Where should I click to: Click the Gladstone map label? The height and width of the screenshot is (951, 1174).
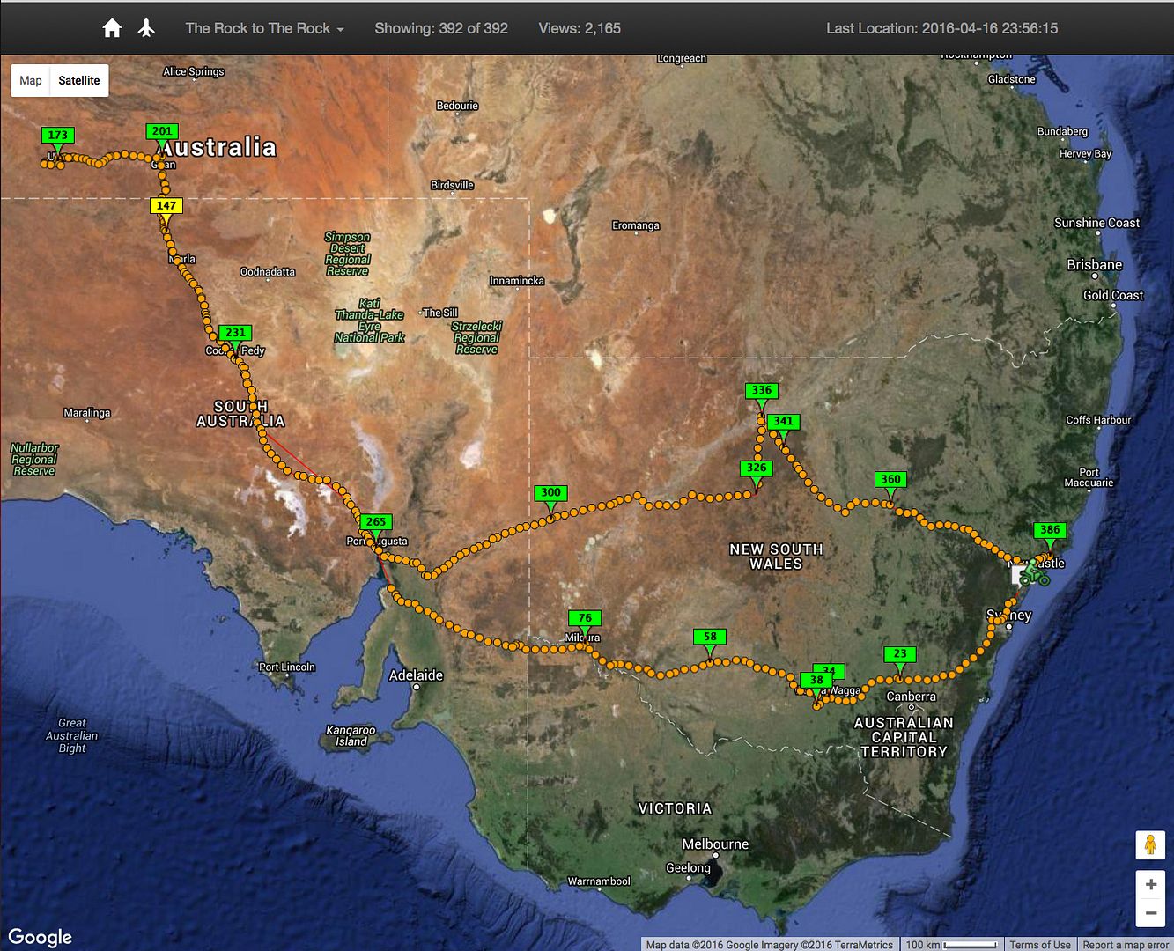(1011, 79)
